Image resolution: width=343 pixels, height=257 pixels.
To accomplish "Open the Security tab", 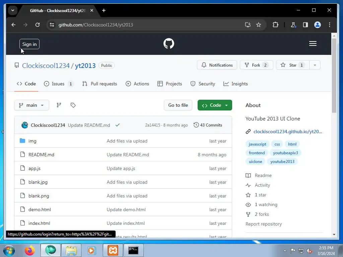I will point(203,84).
